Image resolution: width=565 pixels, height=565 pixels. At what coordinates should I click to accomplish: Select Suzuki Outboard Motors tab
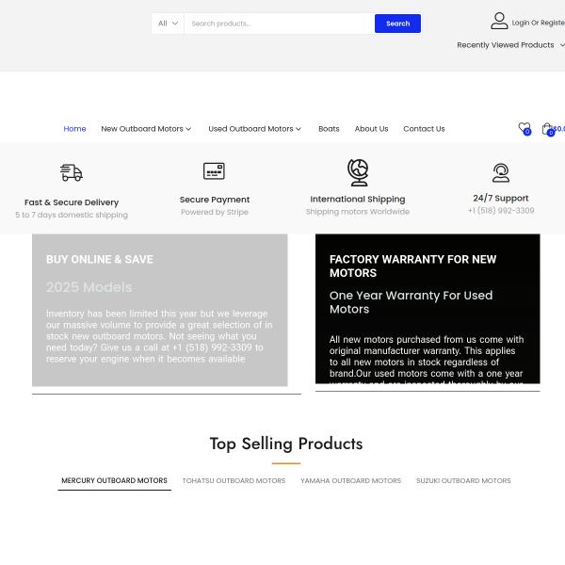463,480
